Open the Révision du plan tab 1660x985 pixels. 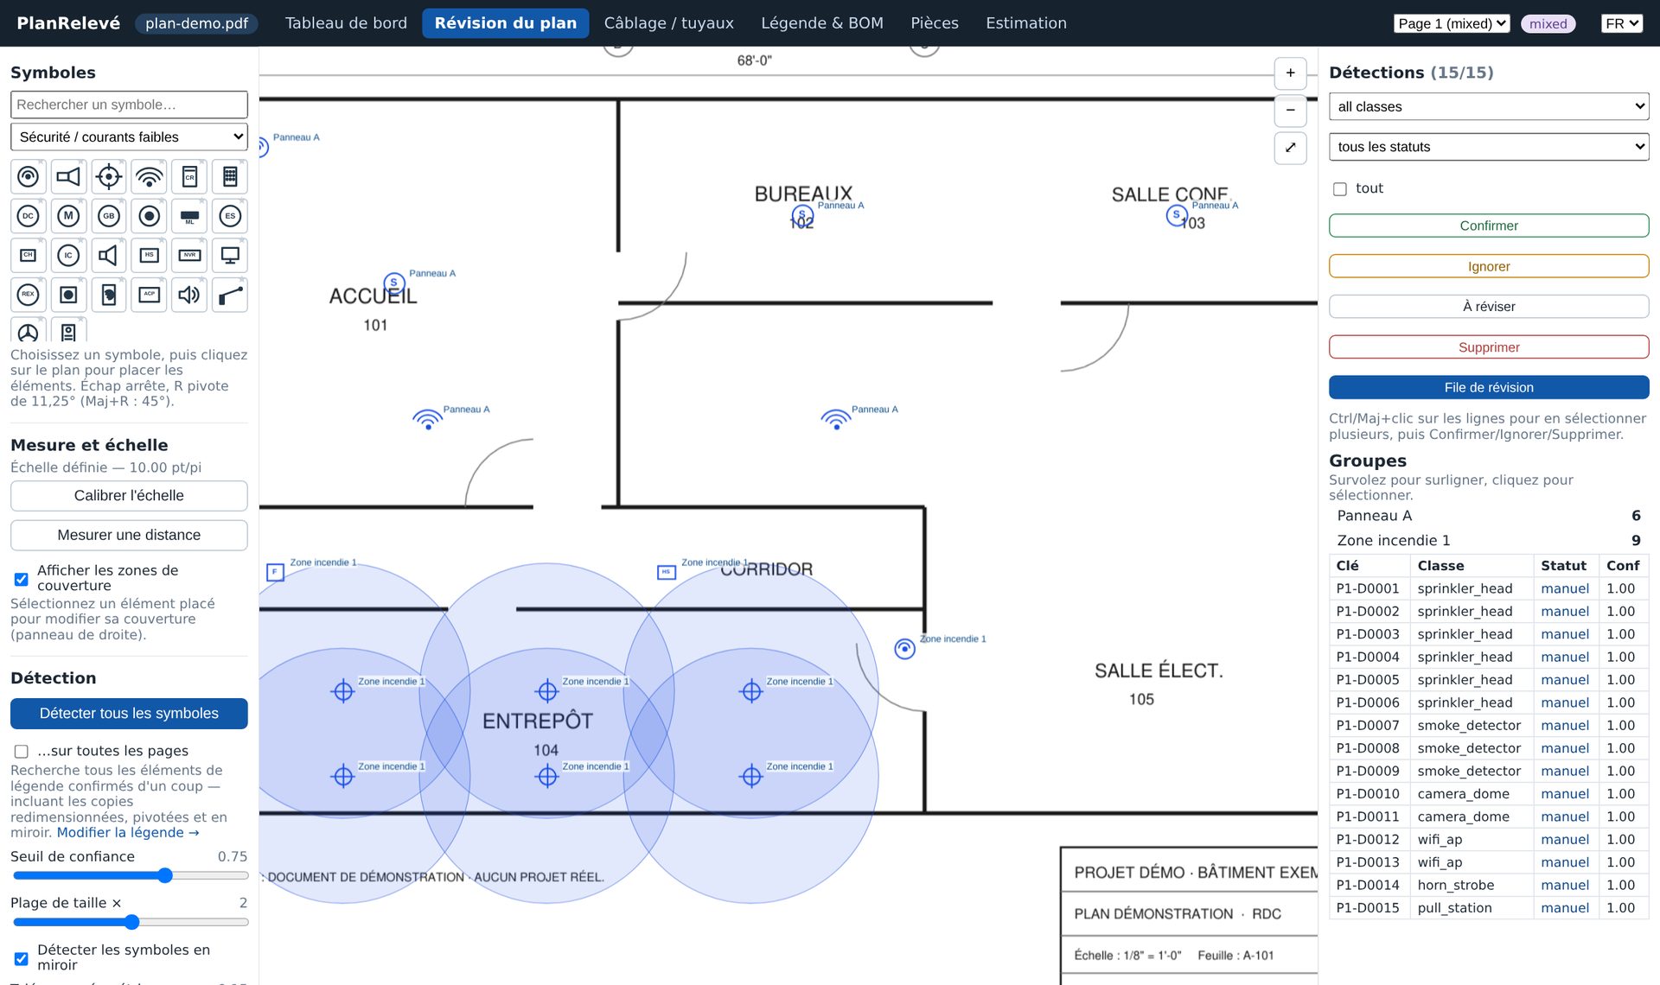[x=506, y=23]
